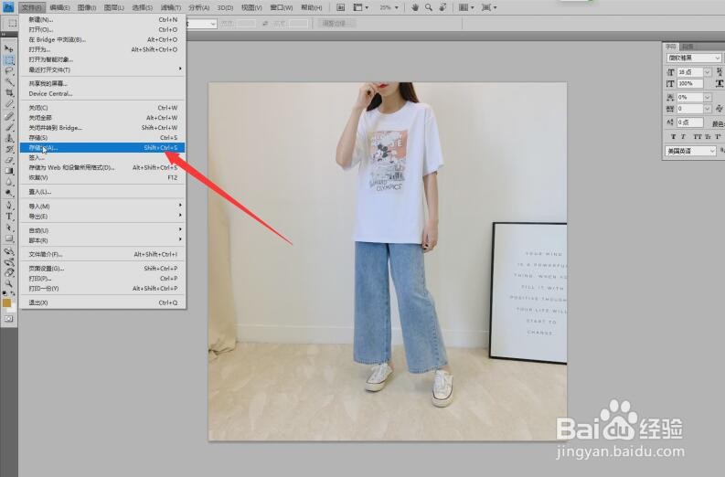Open the tracking value 0 dropdown
725x477 pixels.
[x=708, y=109]
